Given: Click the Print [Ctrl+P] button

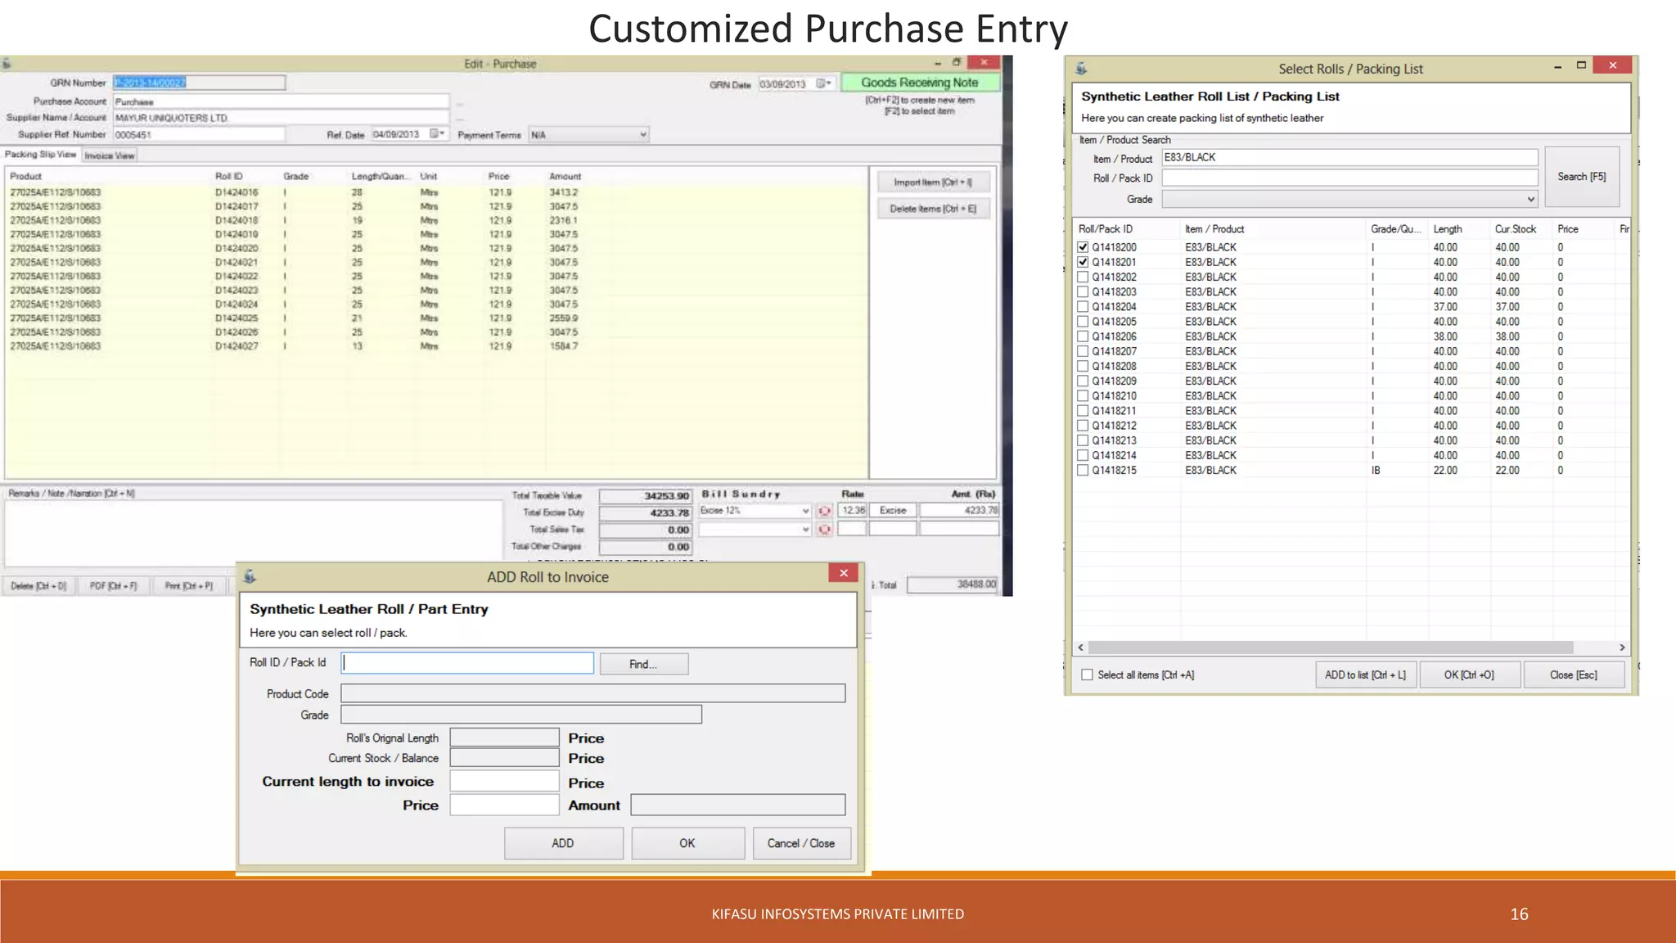Looking at the screenshot, I should click(x=189, y=586).
